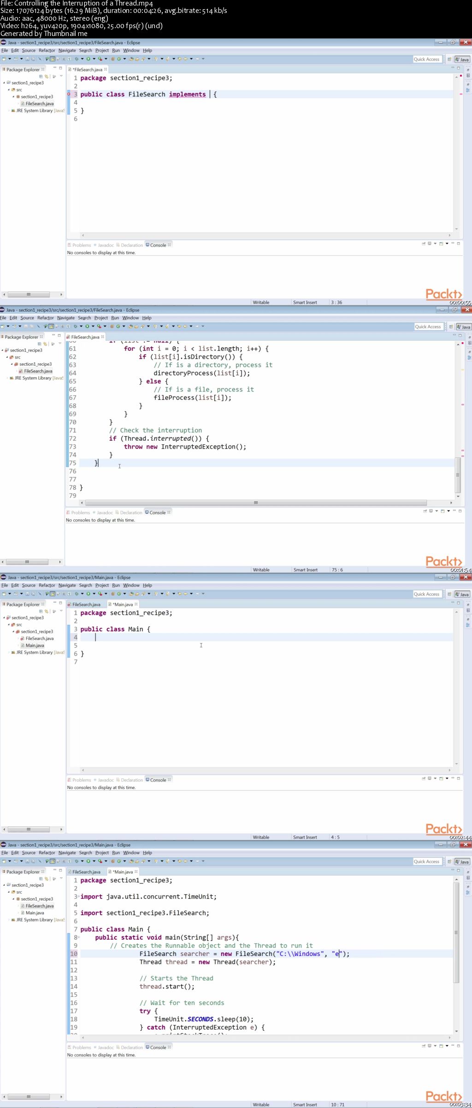Toggle Pin Console in the 00:00:55 frame console toolbar
The image size is (472, 1108).
point(423,243)
